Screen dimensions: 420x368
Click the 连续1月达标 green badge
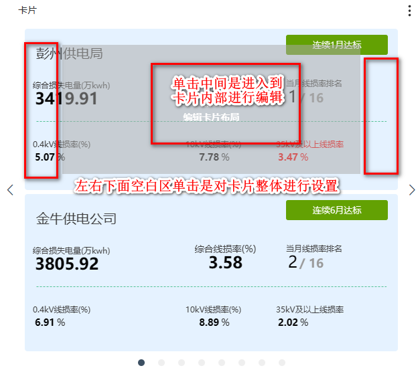(336, 45)
